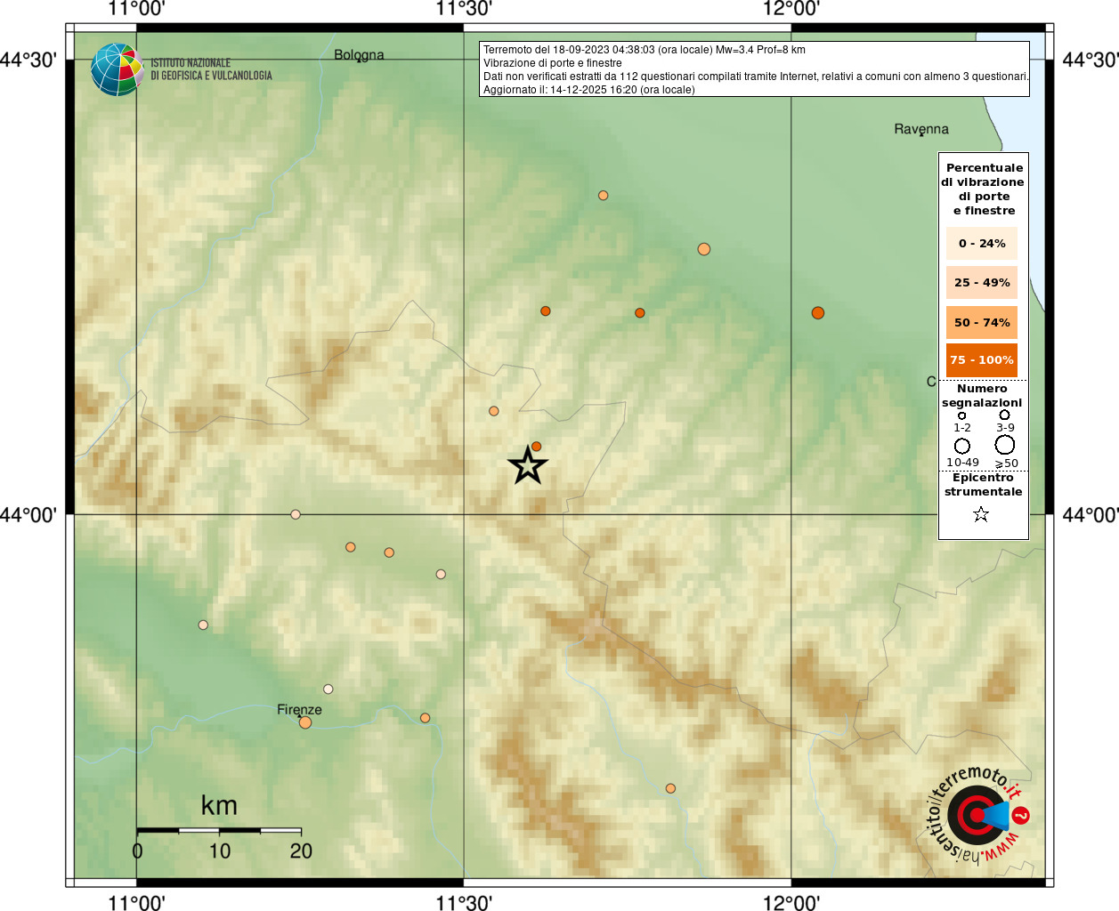Select the 1-2 reports circle in legend
The width and height of the screenshot is (1119, 911).
point(961,415)
